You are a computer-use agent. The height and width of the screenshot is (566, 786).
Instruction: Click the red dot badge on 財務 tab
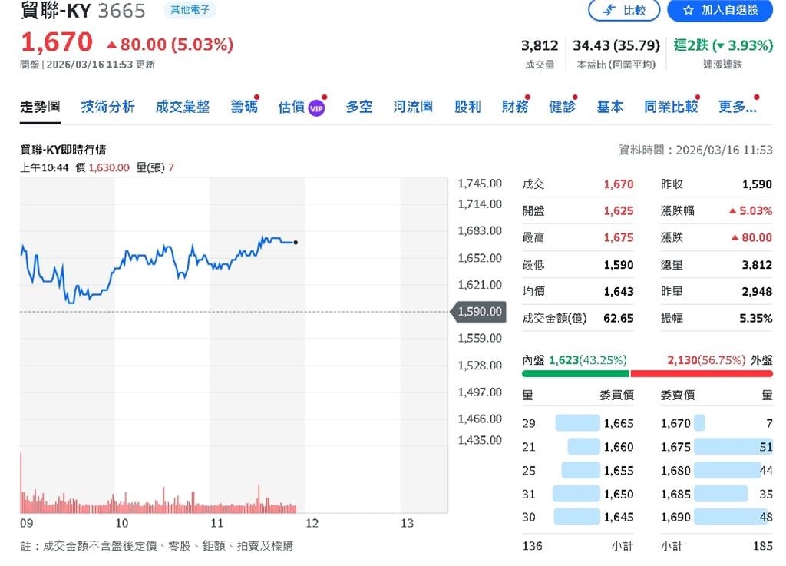[x=527, y=95]
